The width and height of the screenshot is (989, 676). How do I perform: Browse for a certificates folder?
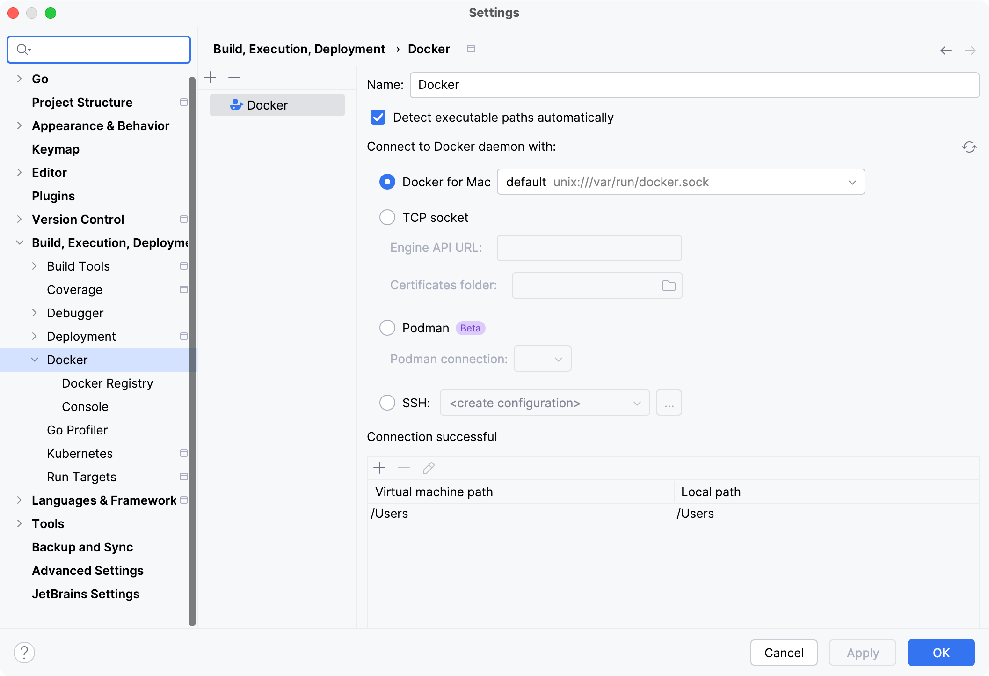tap(668, 285)
